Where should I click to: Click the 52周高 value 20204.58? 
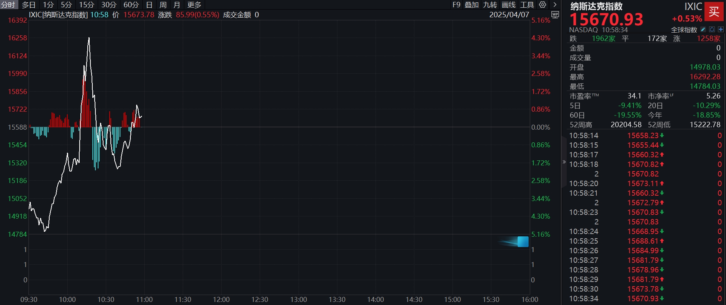point(626,125)
